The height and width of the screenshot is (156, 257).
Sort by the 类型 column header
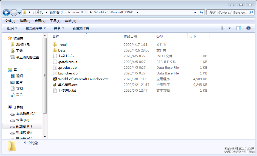point(160,36)
